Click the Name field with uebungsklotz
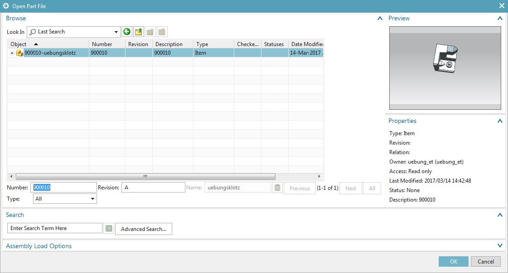508x273 pixels. coord(237,188)
